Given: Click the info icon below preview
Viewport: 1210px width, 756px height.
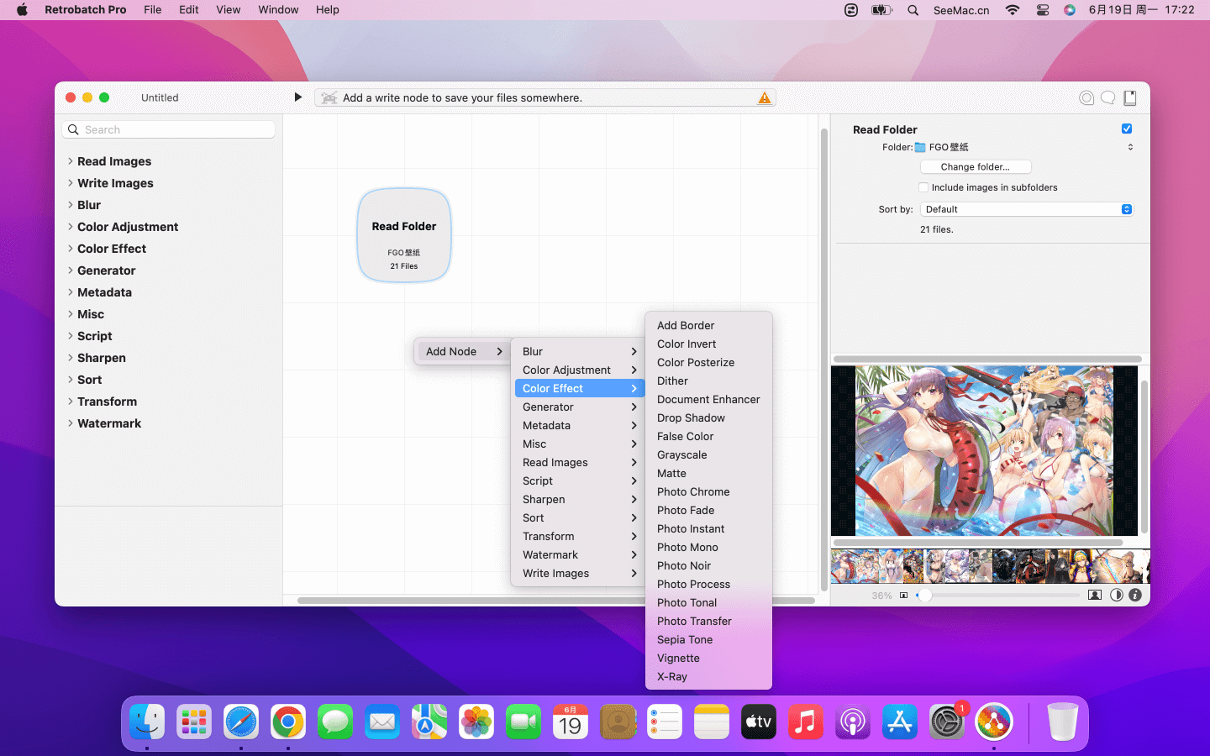Looking at the screenshot, I should point(1135,595).
